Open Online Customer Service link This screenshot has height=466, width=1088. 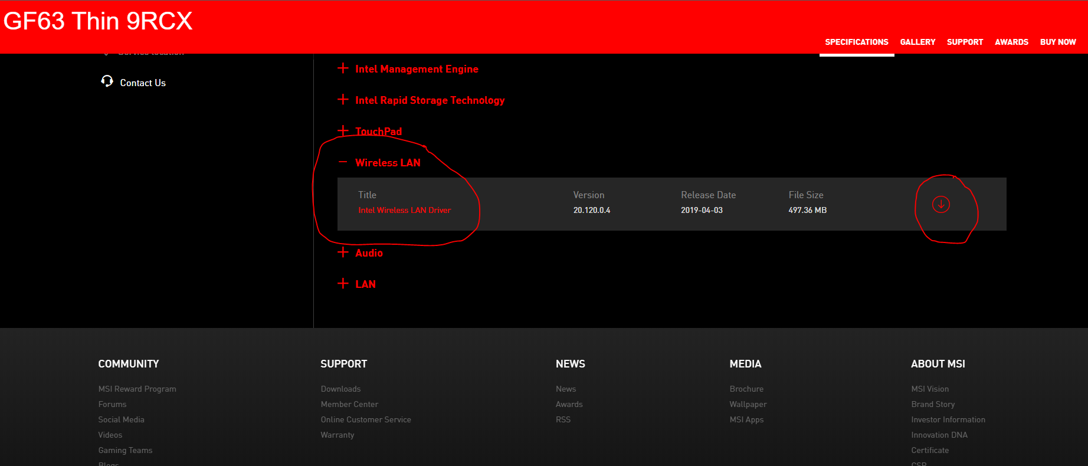point(366,419)
